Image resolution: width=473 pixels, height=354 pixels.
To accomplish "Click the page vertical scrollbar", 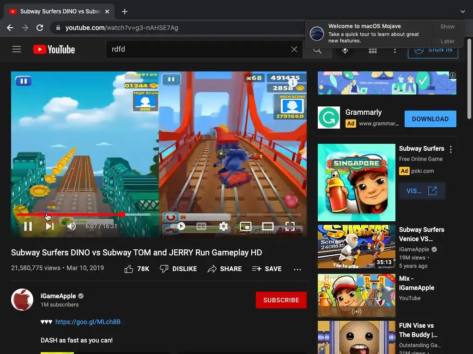I will [469, 79].
